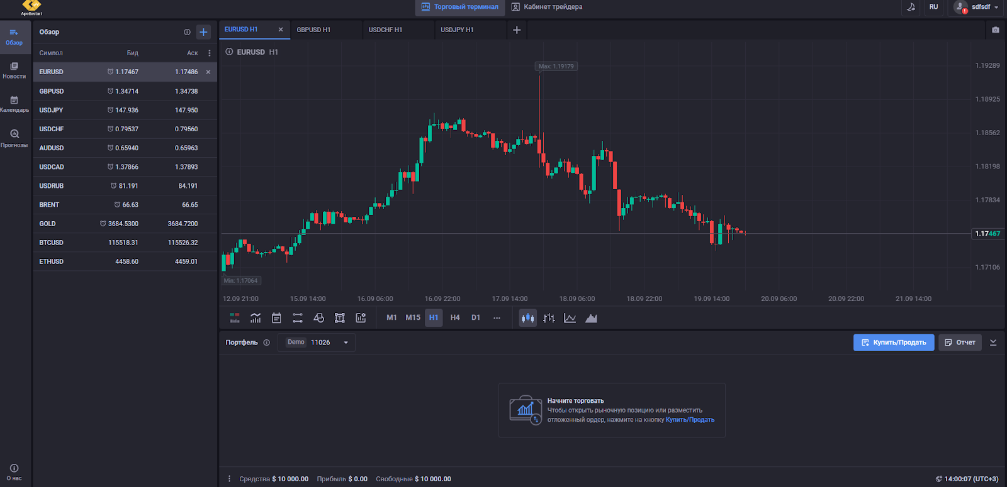This screenshot has width=1007, height=487.
Task: Collapse the portfolio panel with chevron
Action: [x=993, y=342]
